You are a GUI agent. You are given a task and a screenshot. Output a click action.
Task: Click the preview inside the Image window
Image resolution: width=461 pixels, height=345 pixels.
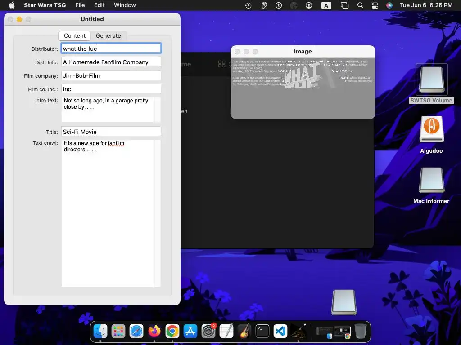point(303,88)
